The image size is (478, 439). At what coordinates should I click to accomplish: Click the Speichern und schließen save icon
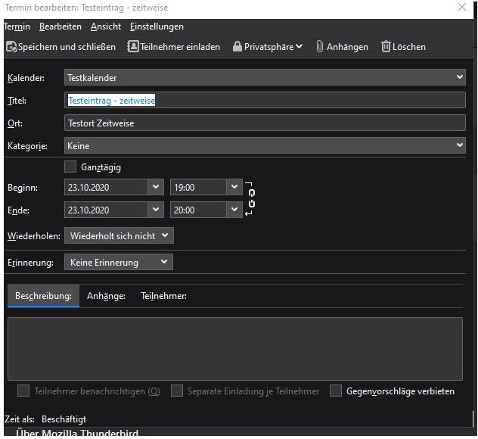(11, 47)
